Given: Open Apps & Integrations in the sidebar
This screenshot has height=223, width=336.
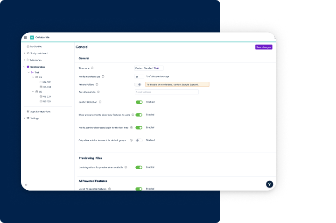Looking at the screenshot, I should pyautogui.click(x=40, y=112).
